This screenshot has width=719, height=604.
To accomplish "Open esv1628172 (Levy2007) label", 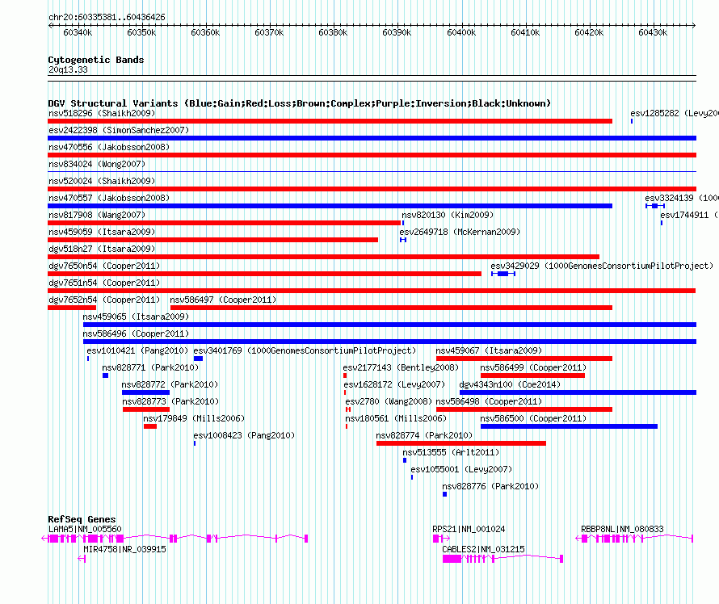I will pos(394,384).
